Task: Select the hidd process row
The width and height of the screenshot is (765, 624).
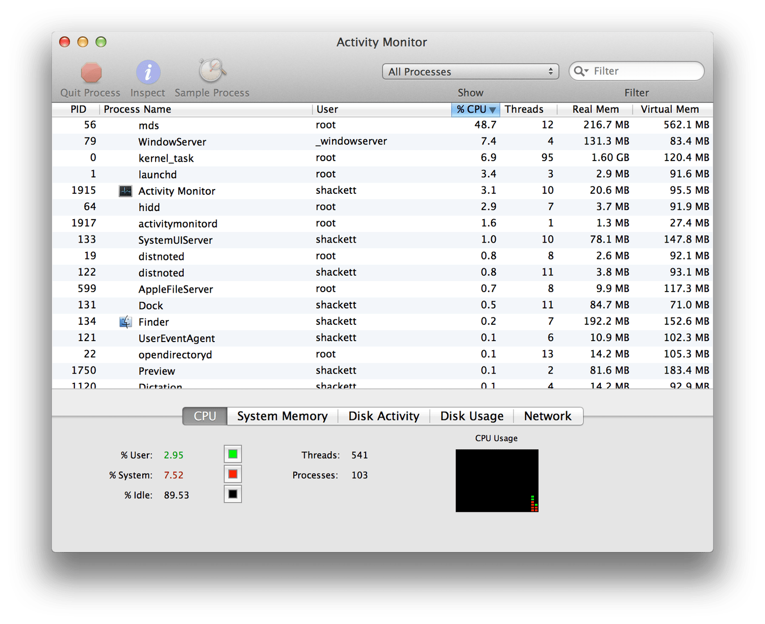Action: [x=382, y=207]
